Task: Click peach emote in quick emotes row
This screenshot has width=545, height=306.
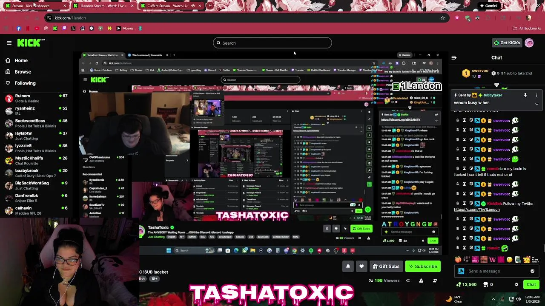Action: coord(458,260)
